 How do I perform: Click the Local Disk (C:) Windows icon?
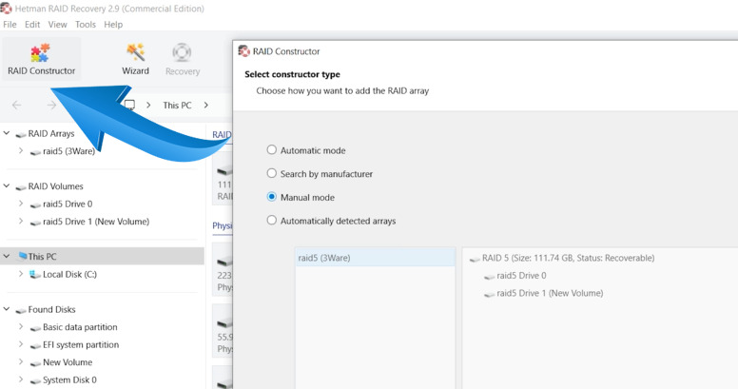(x=35, y=274)
